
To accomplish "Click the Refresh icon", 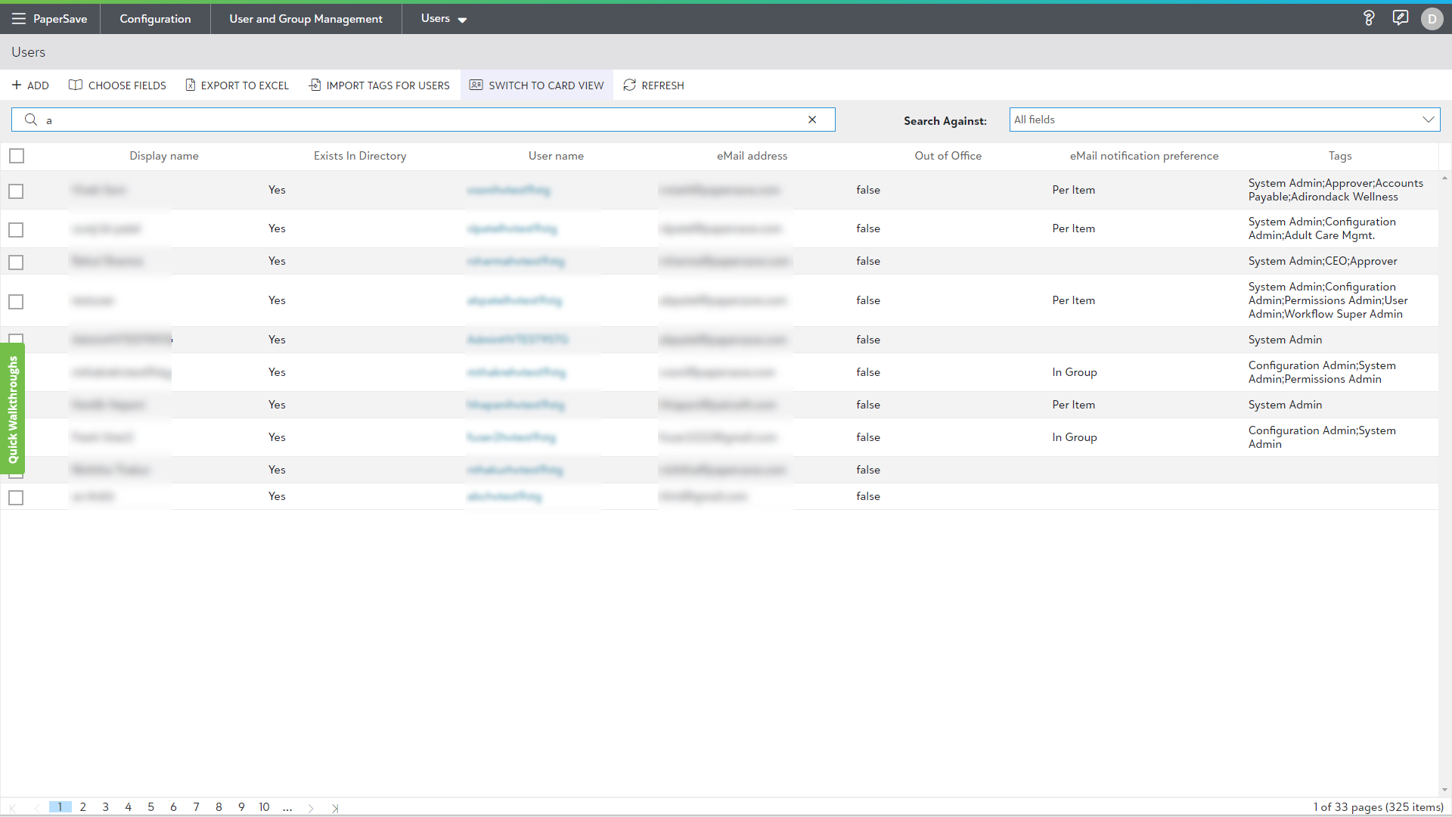I will (x=629, y=85).
